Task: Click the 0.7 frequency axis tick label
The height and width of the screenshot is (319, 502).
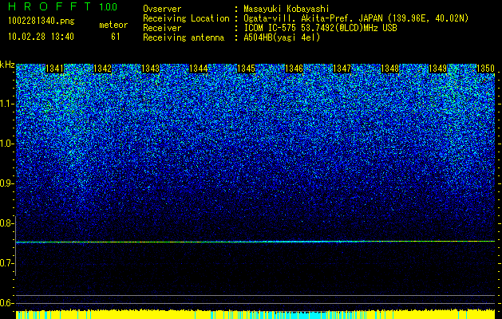Action: tap(6, 263)
